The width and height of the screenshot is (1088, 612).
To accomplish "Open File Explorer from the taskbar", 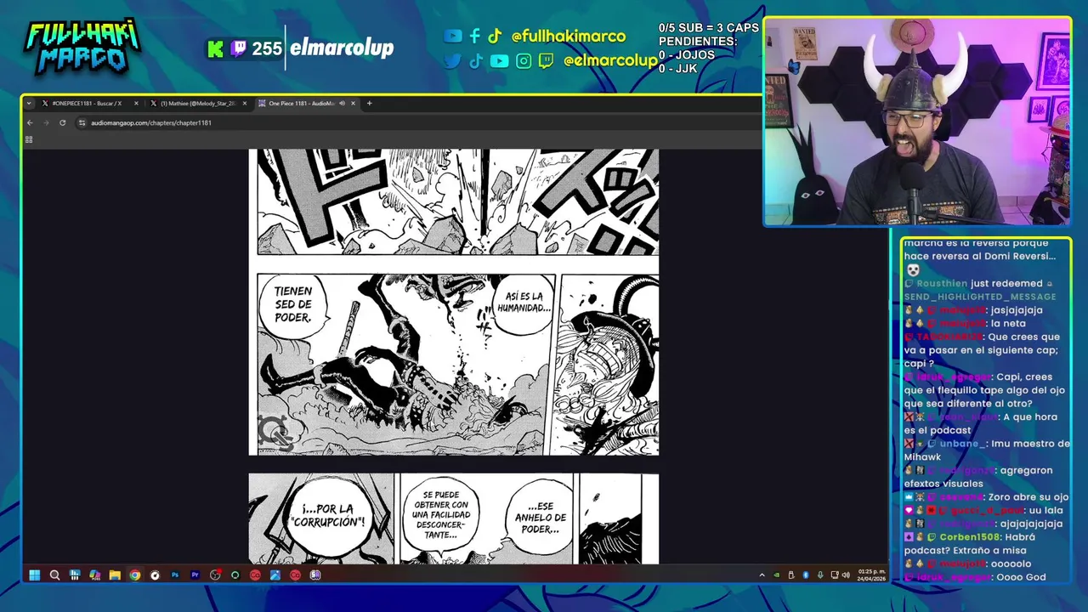I will [x=115, y=575].
